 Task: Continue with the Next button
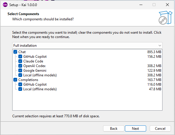(135, 129)
